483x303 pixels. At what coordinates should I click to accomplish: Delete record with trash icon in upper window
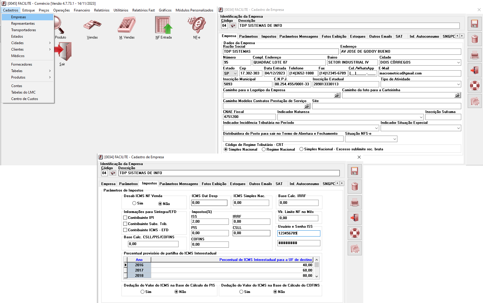click(x=474, y=39)
